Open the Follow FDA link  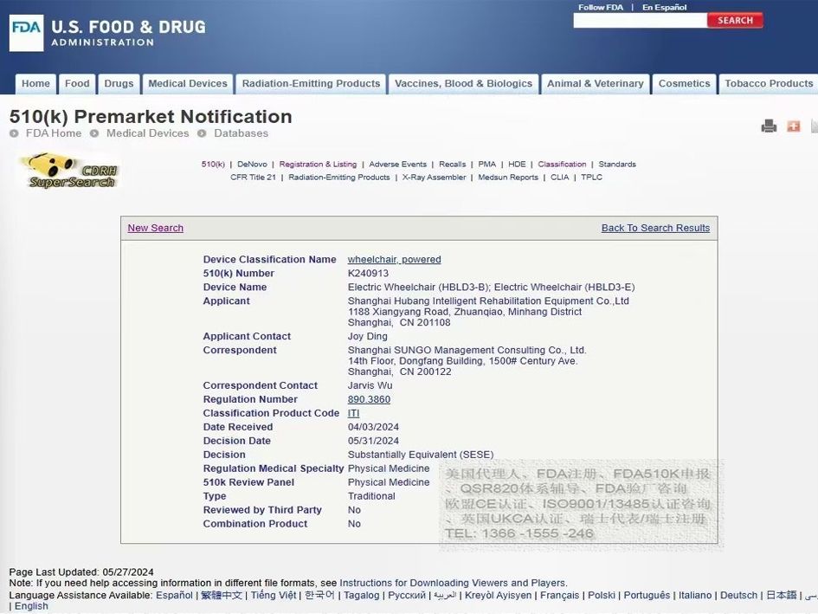pos(601,7)
